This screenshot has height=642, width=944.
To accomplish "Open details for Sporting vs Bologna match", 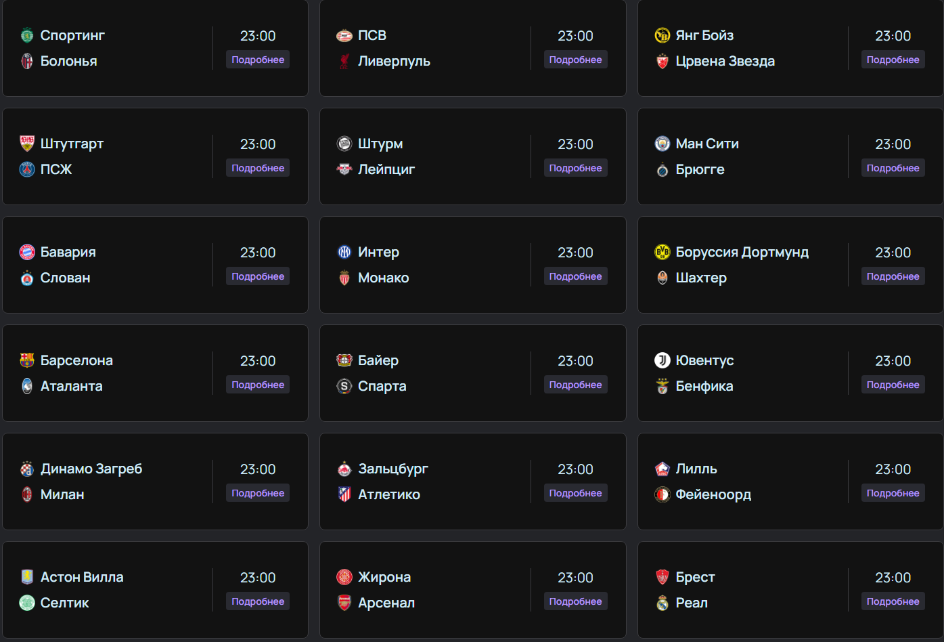I will [x=258, y=60].
